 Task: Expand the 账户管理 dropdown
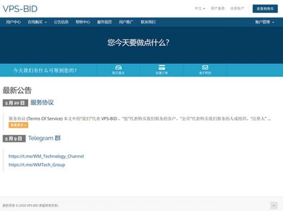click(265, 22)
